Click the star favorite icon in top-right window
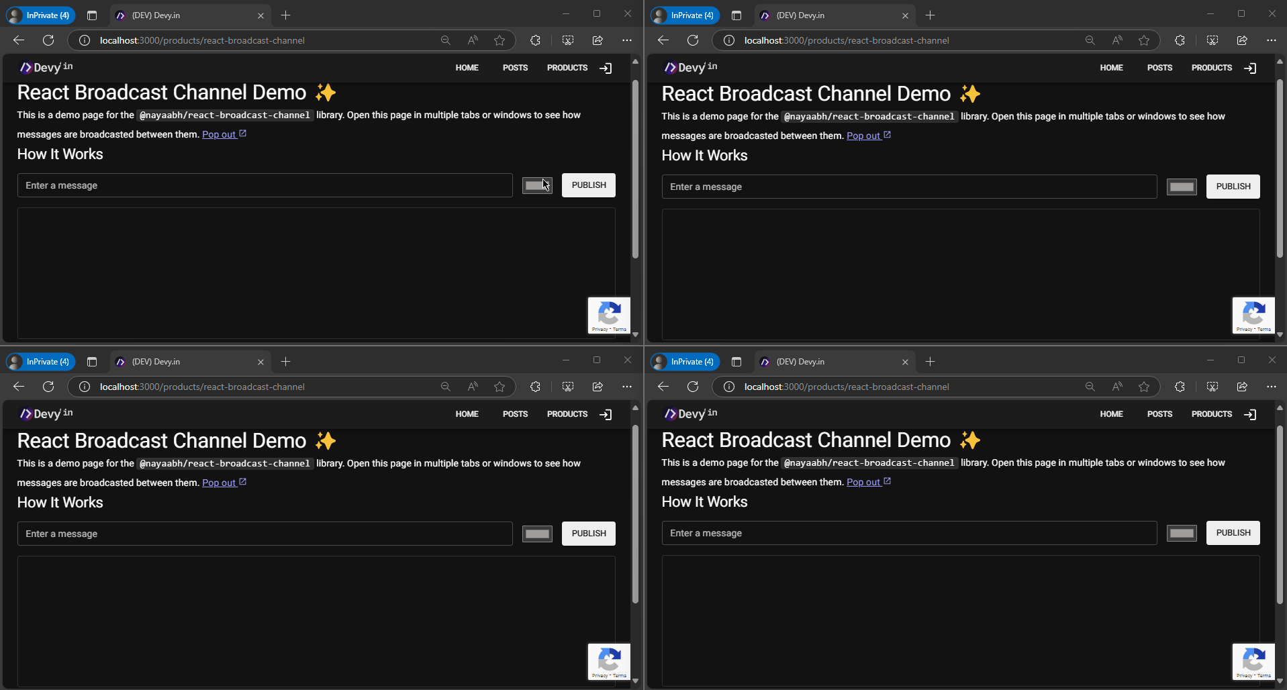 tap(1144, 40)
